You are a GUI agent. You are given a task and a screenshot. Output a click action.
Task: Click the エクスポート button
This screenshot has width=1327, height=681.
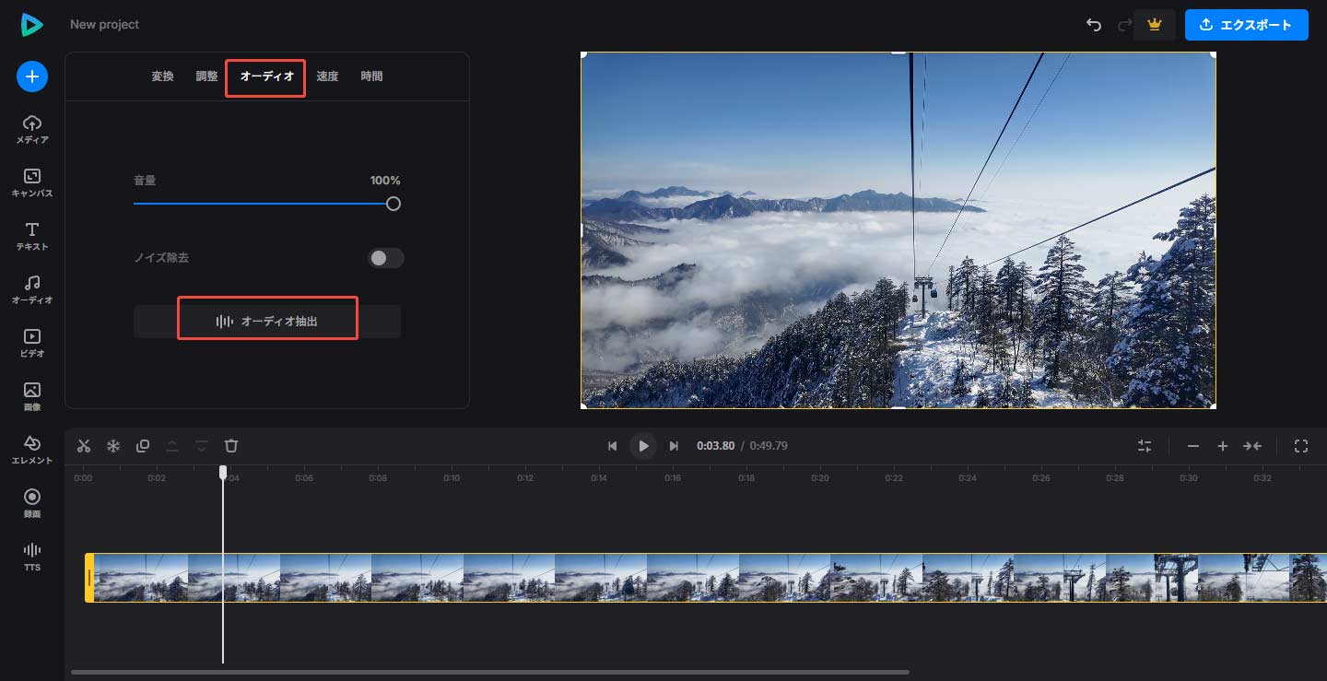1247,25
